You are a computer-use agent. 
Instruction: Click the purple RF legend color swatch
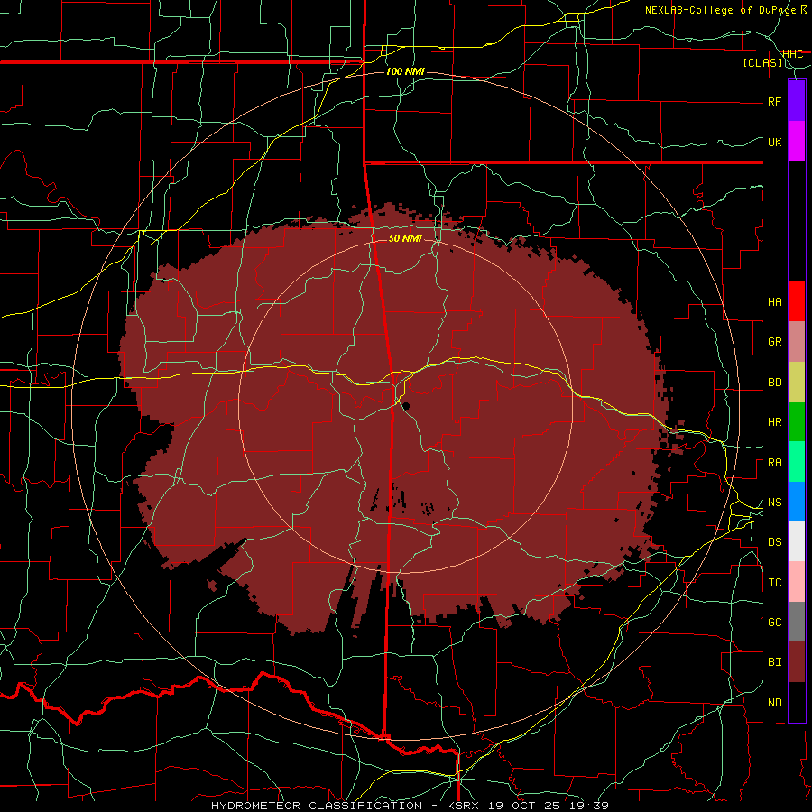pos(797,101)
